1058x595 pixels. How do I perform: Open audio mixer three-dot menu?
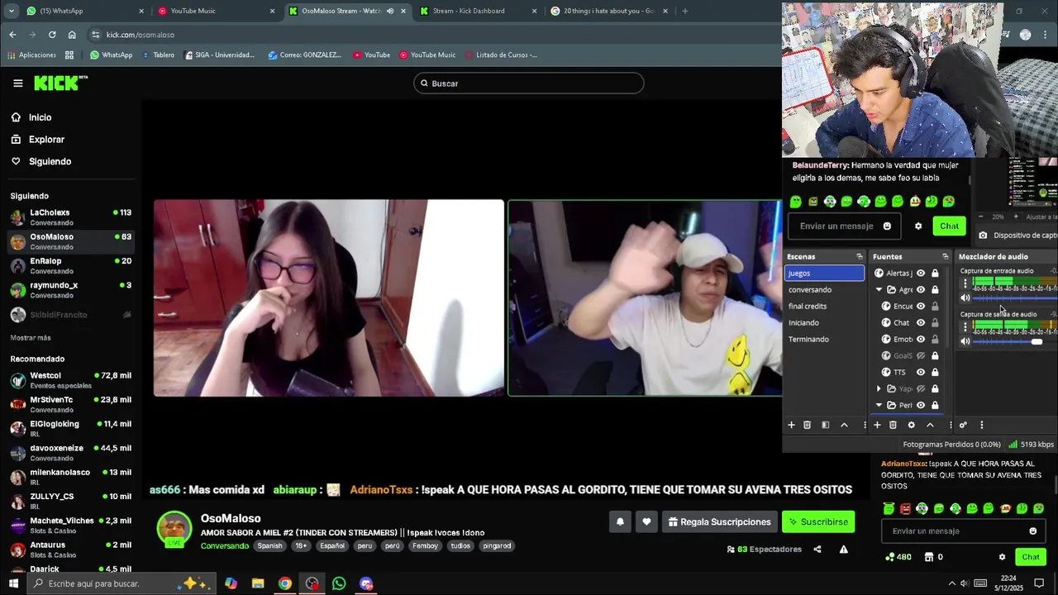pos(981,425)
